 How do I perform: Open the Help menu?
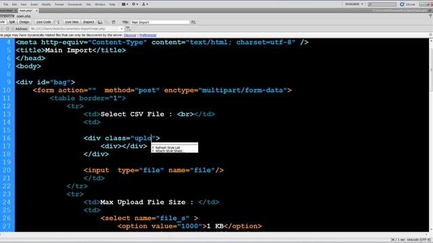(x=112, y=4)
